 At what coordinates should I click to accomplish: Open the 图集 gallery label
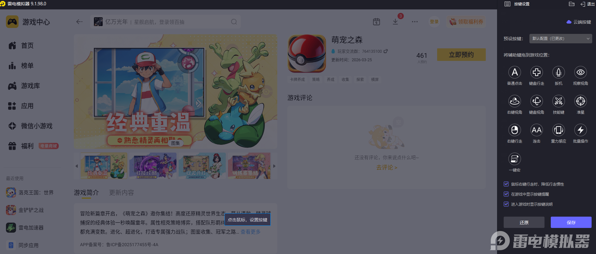pyautogui.click(x=176, y=143)
